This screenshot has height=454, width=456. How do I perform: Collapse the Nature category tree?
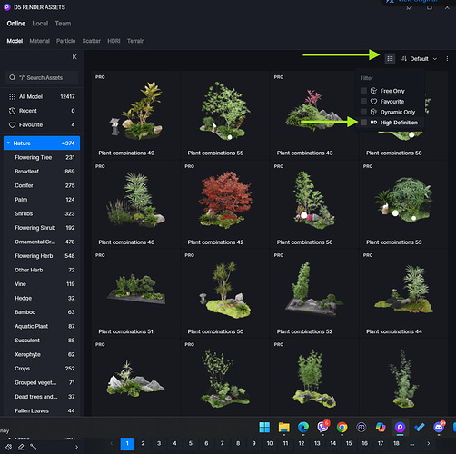click(x=8, y=143)
